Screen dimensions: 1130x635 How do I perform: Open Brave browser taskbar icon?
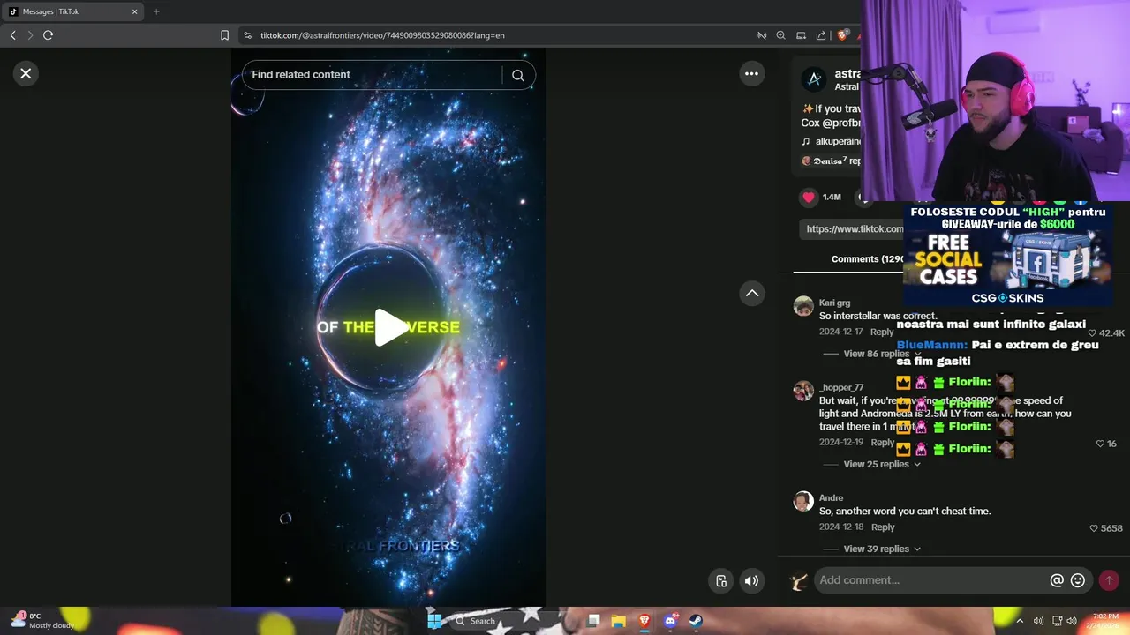(x=644, y=621)
